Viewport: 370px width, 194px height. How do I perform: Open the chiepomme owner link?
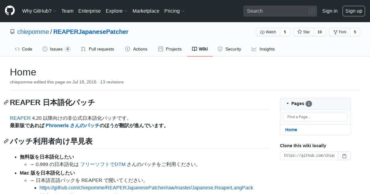click(x=33, y=32)
